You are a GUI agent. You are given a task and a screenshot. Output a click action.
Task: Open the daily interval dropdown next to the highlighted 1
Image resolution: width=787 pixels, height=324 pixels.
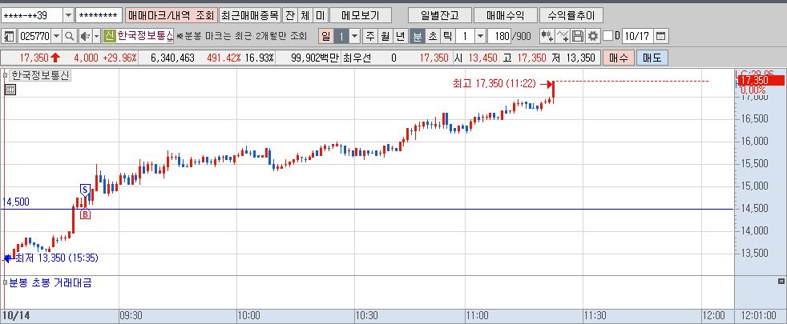355,36
